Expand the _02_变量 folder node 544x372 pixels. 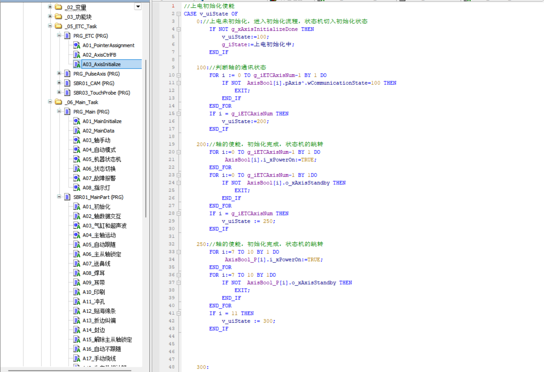50,7
